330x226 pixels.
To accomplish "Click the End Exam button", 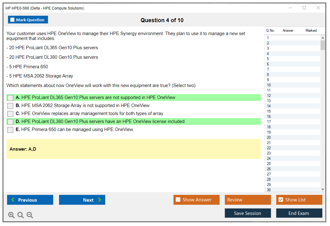I will tap(299, 213).
